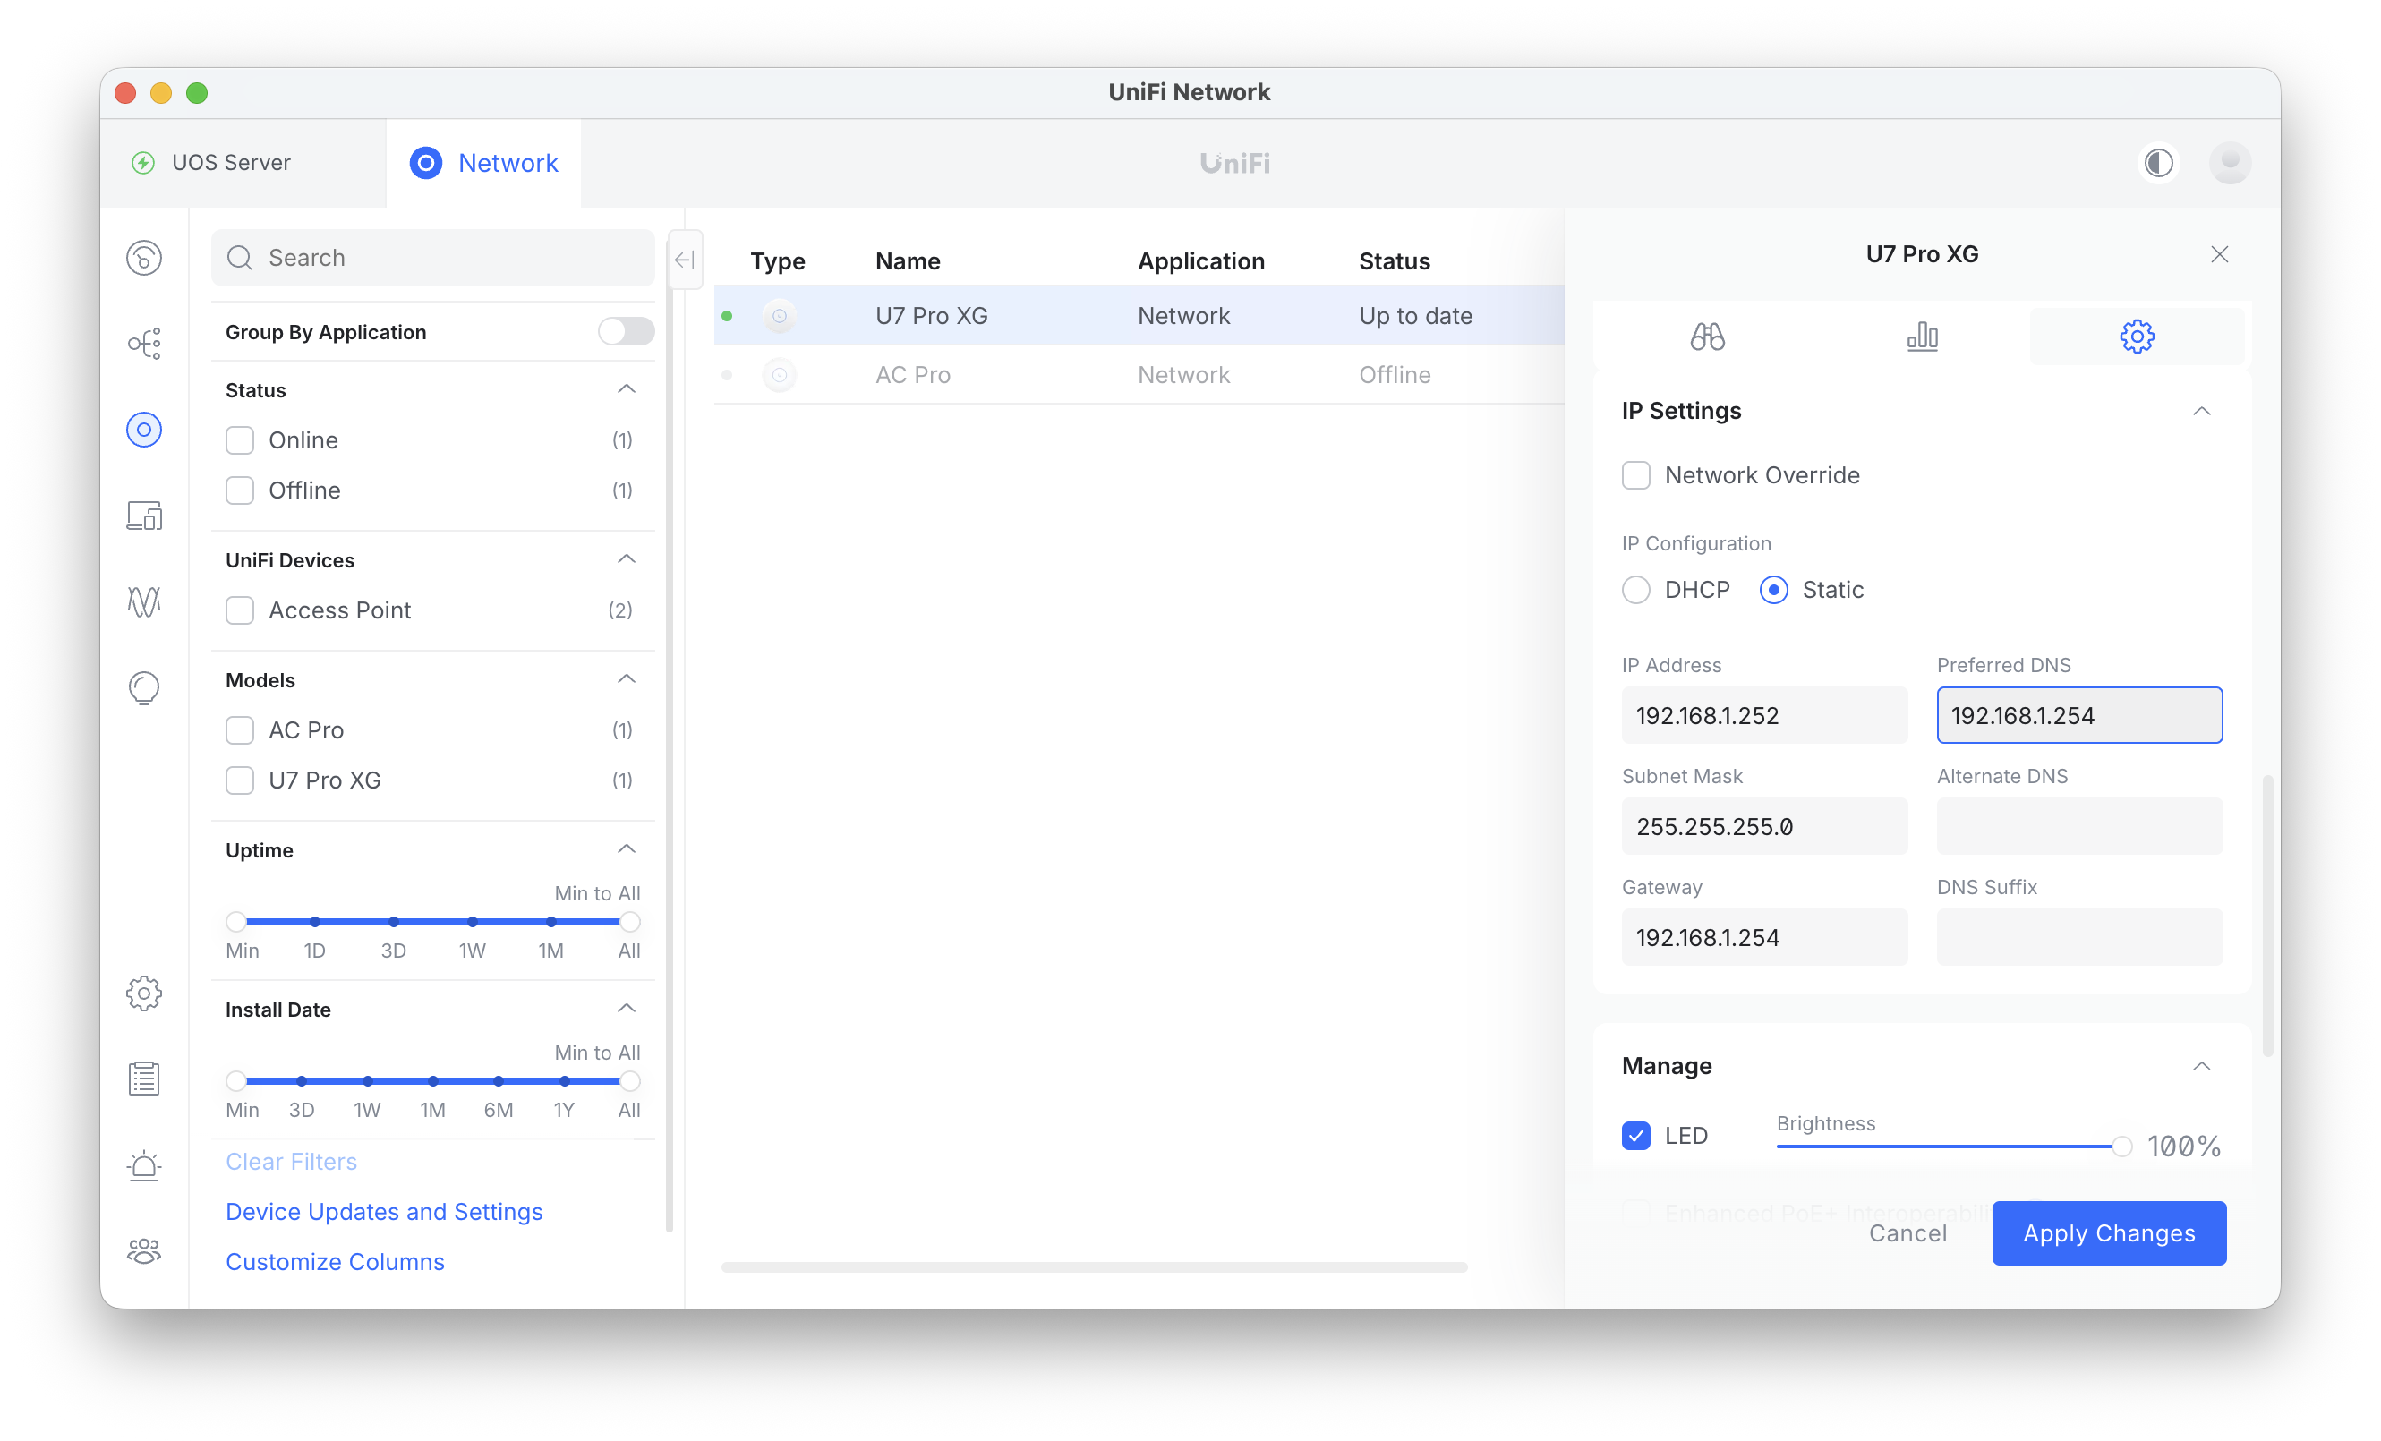Open the radios waveform sidebar icon
The height and width of the screenshot is (1441, 2381).
[x=144, y=601]
